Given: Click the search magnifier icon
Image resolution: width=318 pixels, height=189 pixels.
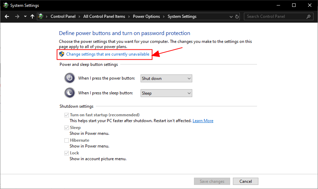Looking at the screenshot, I should click(308, 16).
